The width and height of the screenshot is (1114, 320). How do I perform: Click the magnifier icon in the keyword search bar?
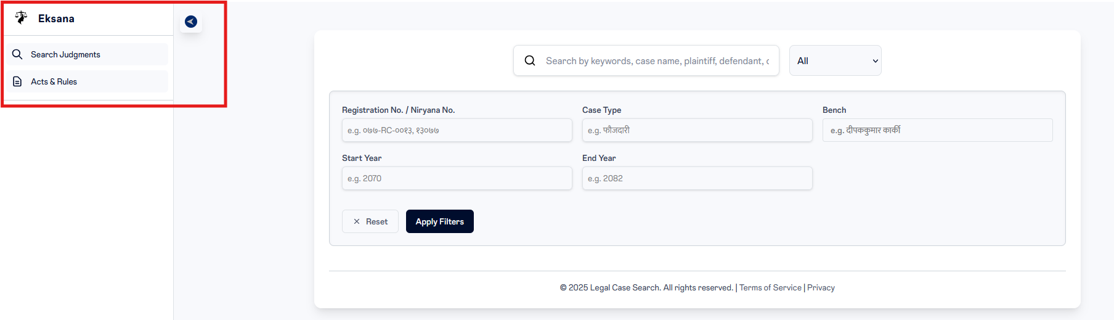tap(530, 60)
